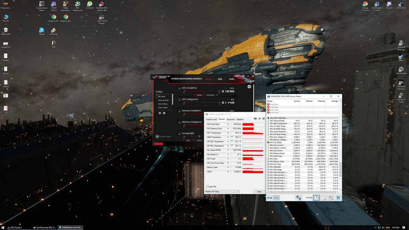
Task: Toggle lock icon next to GPU Voltage
Action: (x=180, y=100)
